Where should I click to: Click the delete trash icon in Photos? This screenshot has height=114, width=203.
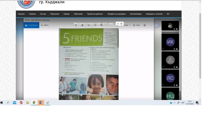(x=82, y=25)
